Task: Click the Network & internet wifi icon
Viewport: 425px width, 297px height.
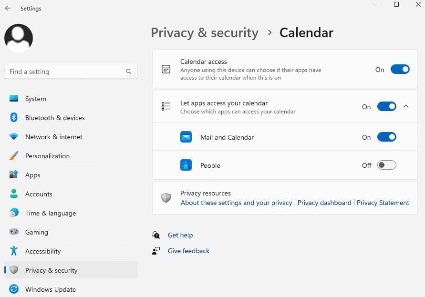Action: pos(14,137)
